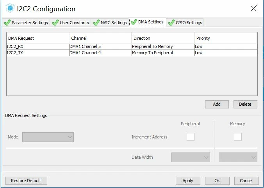Viewport: 264px width, 188px height.
Task: Open the Mode dropdown
Action: point(48,137)
